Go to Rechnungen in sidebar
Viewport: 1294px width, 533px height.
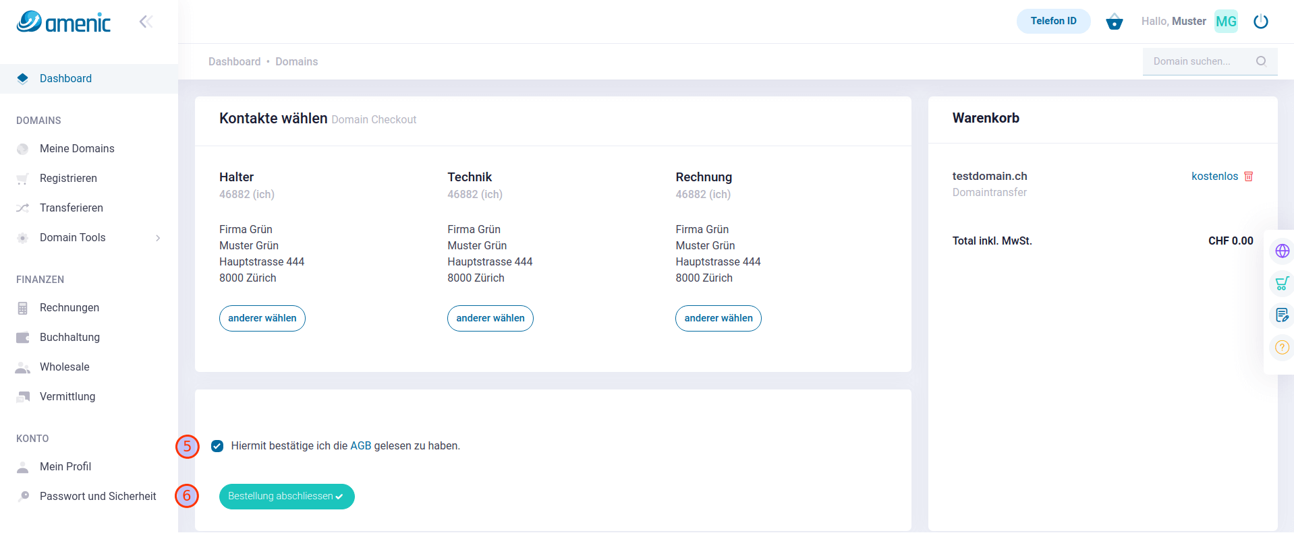click(x=69, y=308)
